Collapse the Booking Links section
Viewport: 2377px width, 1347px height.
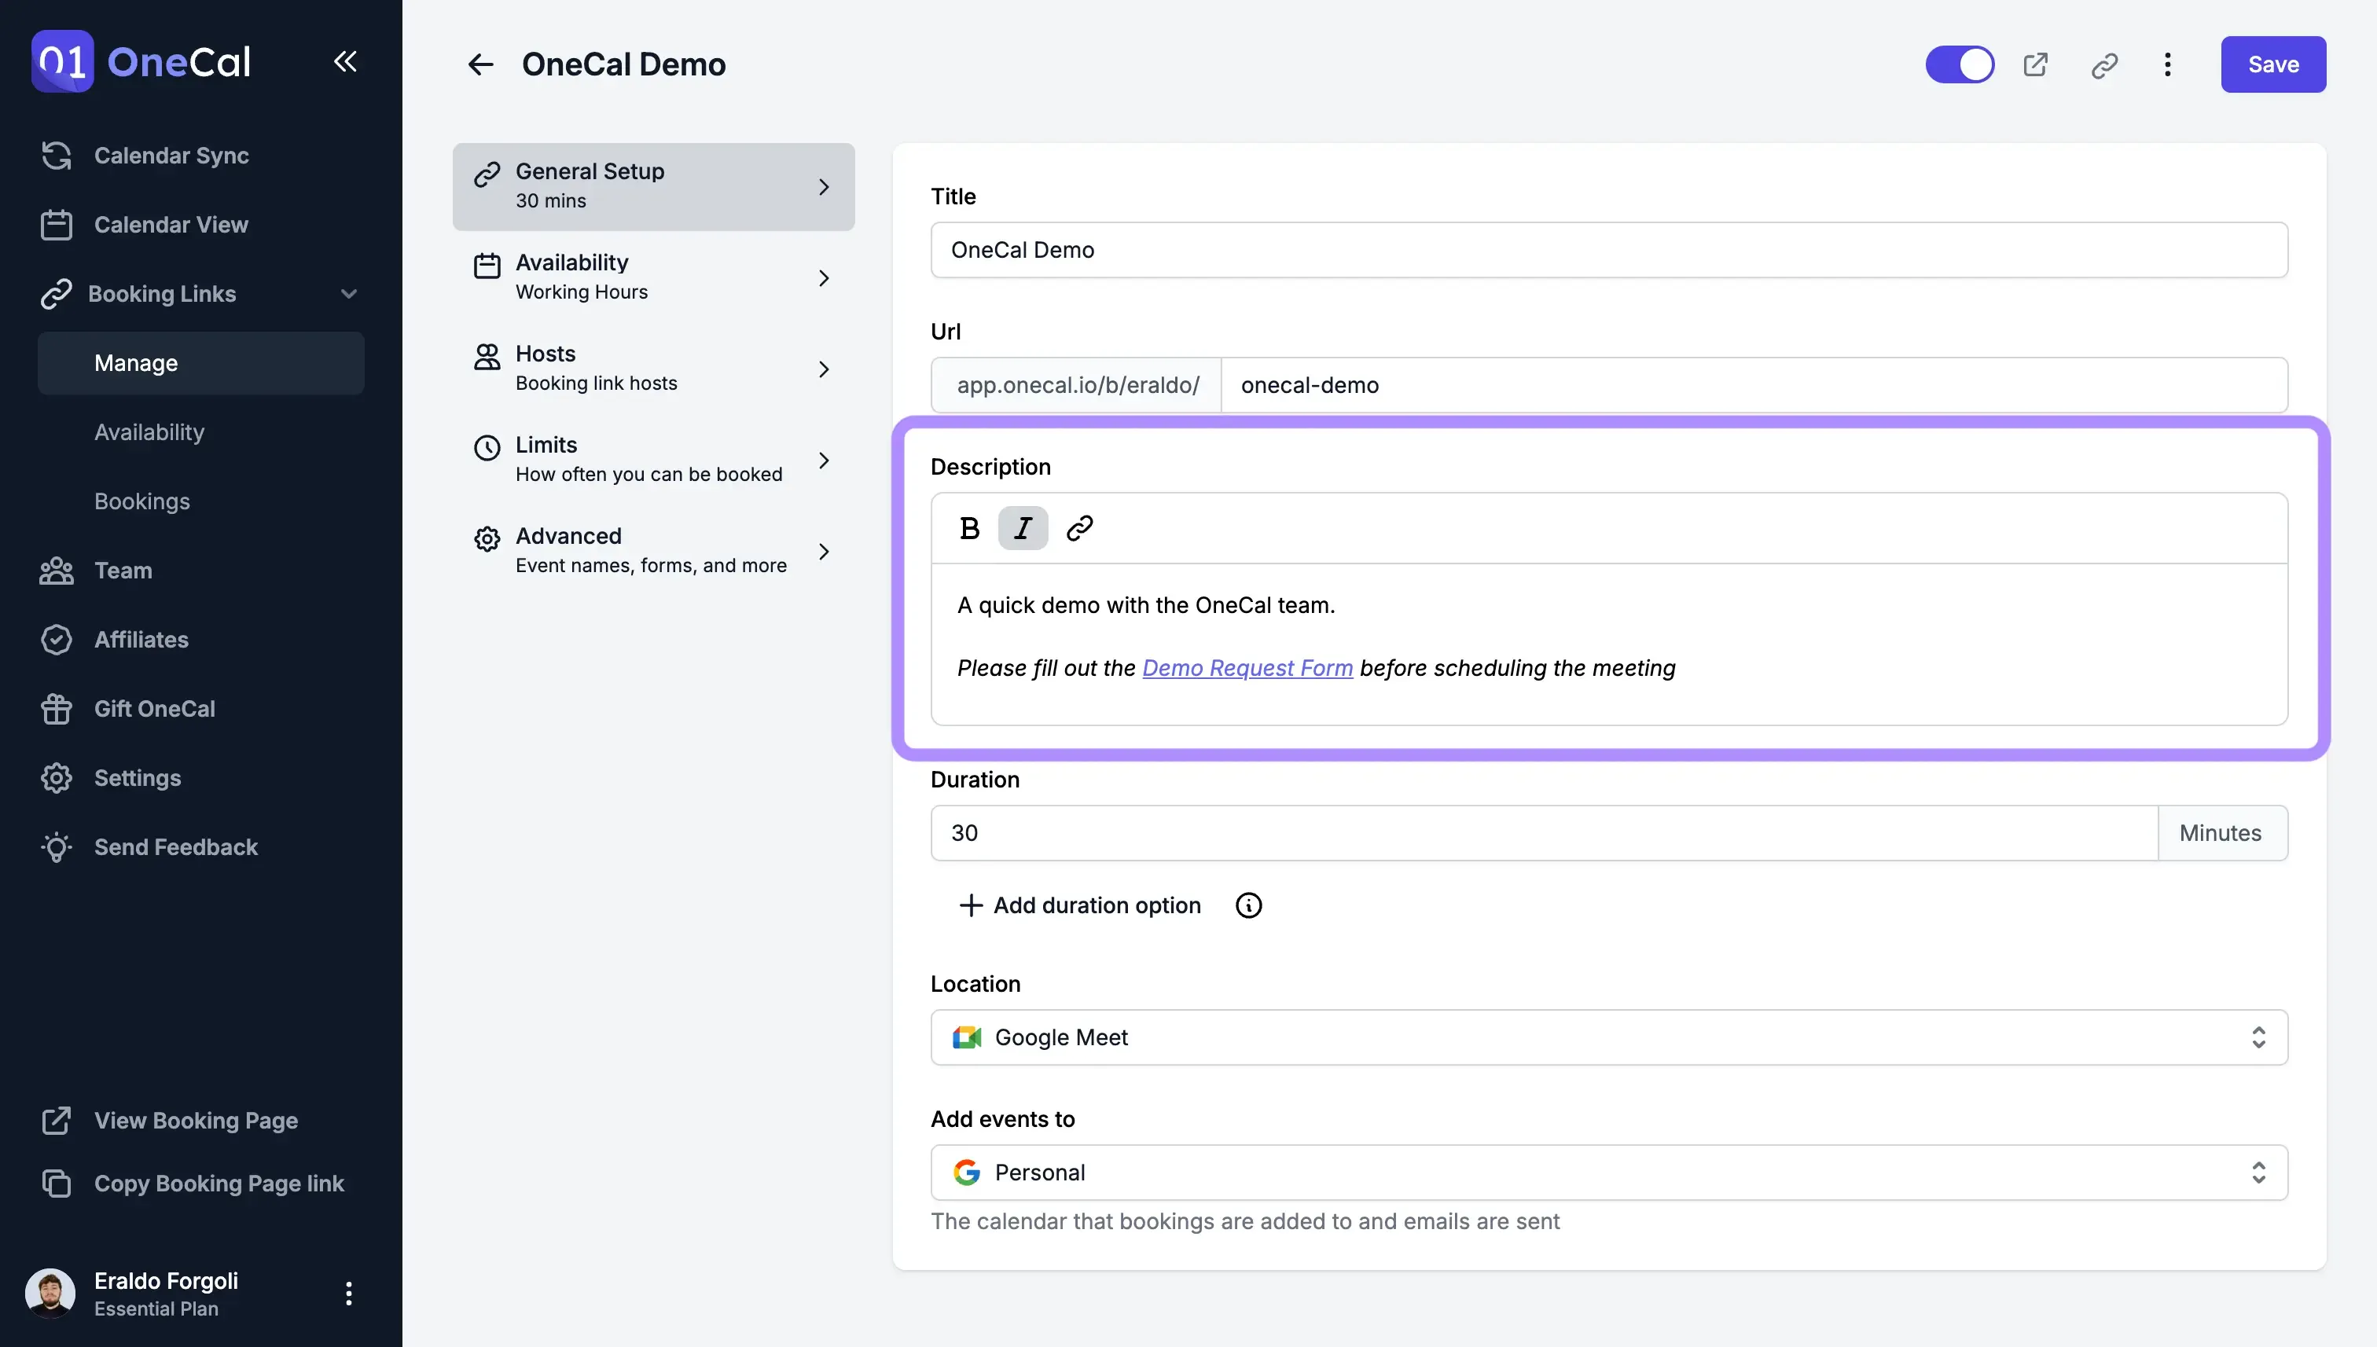point(349,293)
